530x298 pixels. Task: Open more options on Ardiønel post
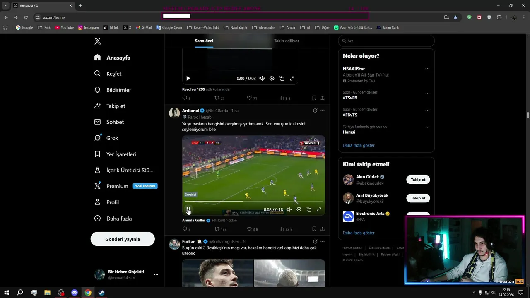pos(323,111)
